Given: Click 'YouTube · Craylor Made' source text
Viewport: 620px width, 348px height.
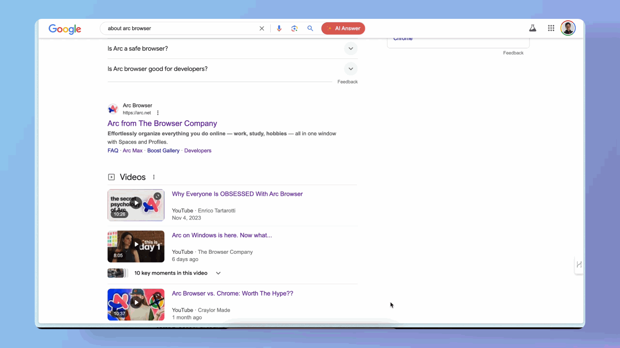Looking at the screenshot, I should click(x=201, y=310).
